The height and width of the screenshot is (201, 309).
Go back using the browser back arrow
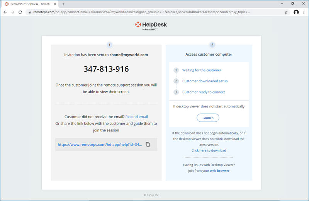click(x=5, y=12)
